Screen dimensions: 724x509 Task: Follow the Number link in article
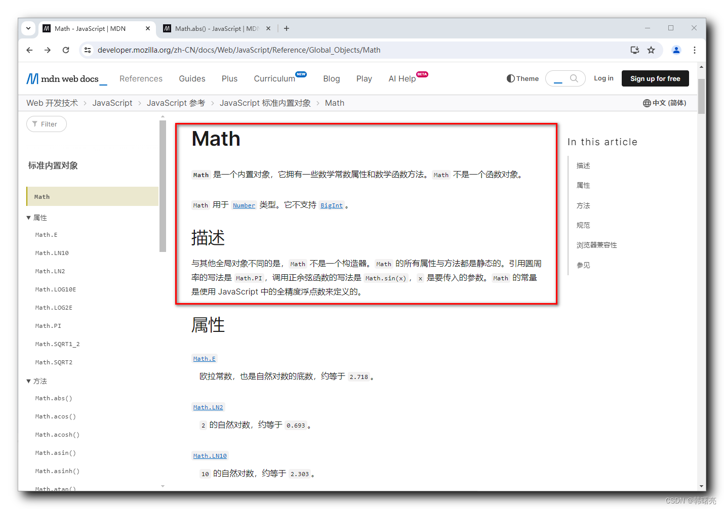point(244,205)
